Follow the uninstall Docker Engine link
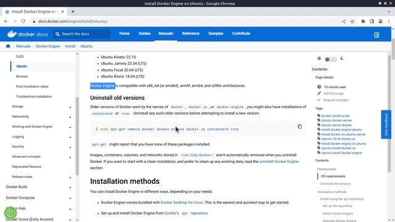The width and height of the screenshot is (395, 222). 278,162
